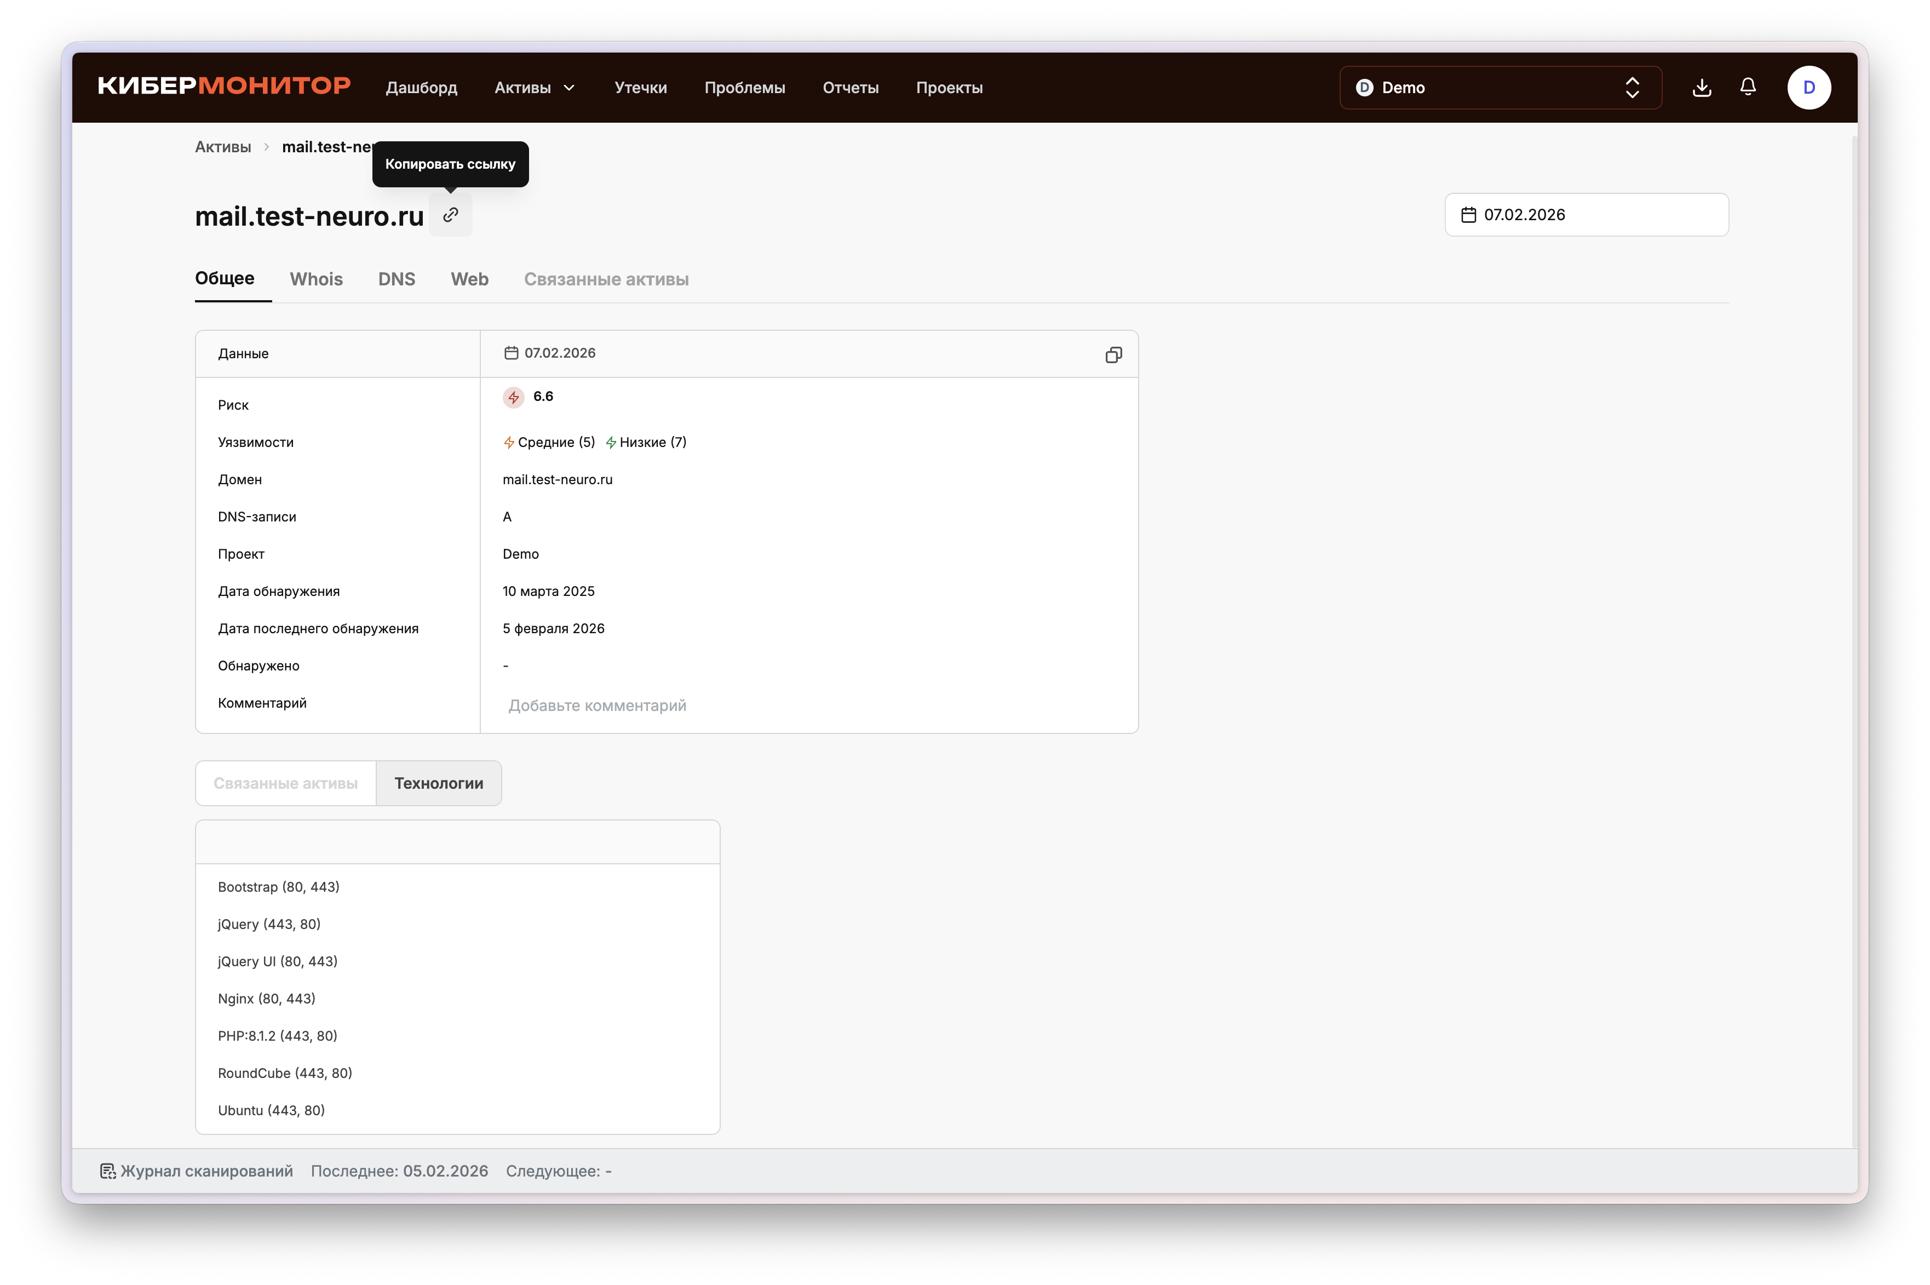
Task: Click the copy link icon beside domain title
Action: (451, 215)
